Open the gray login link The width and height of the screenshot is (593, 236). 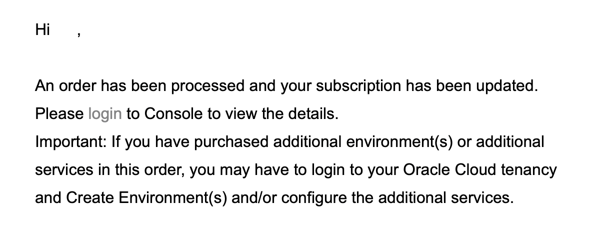105,114
